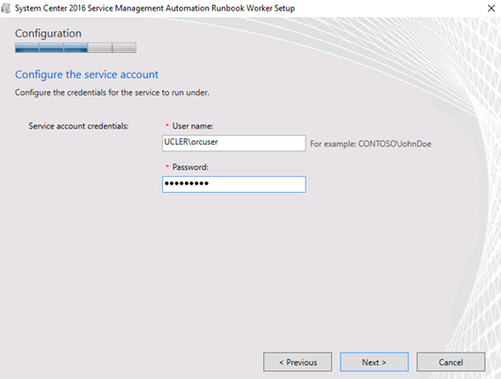Image resolution: width=501 pixels, height=379 pixels.
Task: Cancel the Runbook Worker setup
Action: click(451, 362)
